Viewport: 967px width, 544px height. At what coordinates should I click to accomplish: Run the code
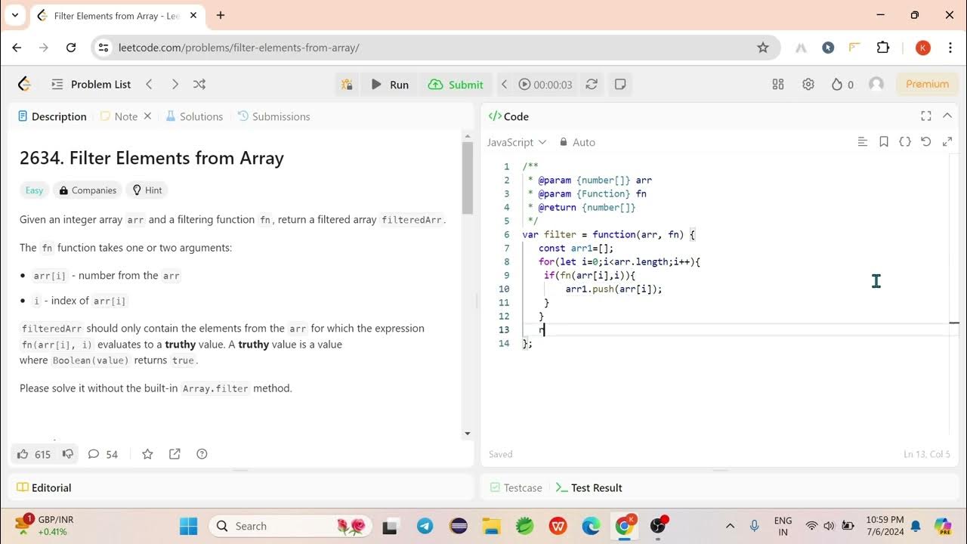pyautogui.click(x=390, y=85)
